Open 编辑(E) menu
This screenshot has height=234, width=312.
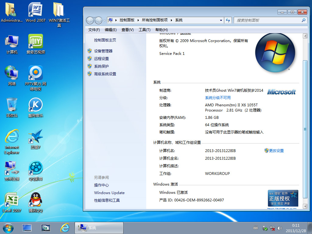point(111,30)
